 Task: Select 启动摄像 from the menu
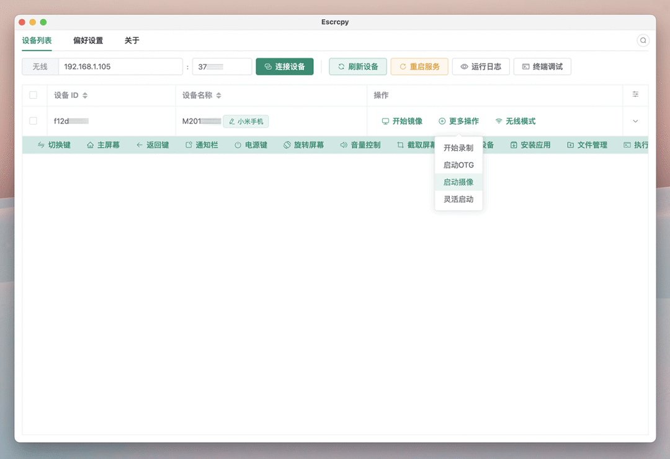pos(458,182)
